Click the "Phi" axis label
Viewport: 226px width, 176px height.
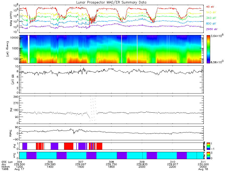click(x=11, y=110)
